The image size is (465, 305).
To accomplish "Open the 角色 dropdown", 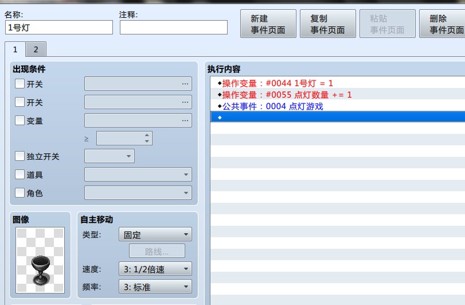I will (138, 193).
